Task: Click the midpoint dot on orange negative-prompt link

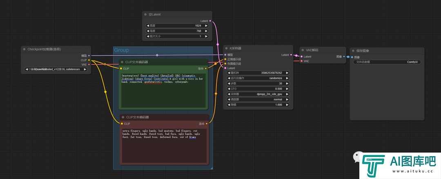Action: tap(216, 94)
